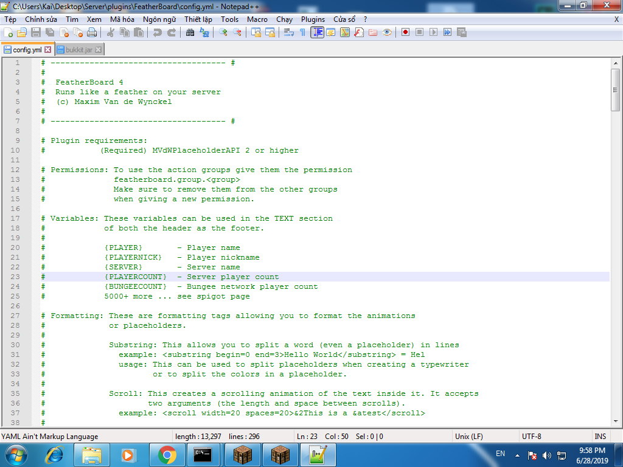Start macro recording with the red dot
This screenshot has height=467, width=623.
tap(405, 33)
